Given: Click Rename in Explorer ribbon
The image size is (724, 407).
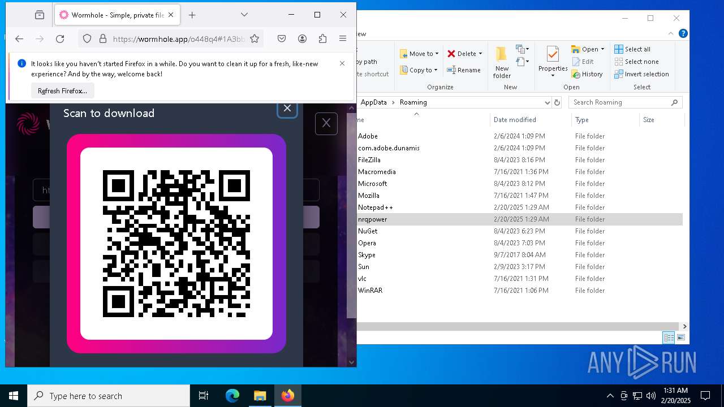Looking at the screenshot, I should point(464,70).
